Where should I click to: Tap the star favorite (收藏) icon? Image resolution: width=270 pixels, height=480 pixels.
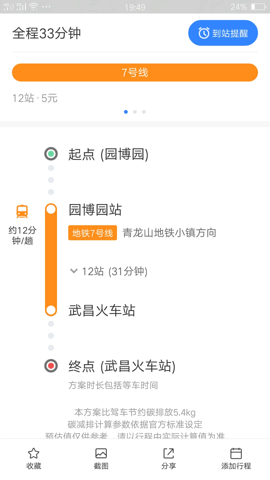(x=33, y=453)
